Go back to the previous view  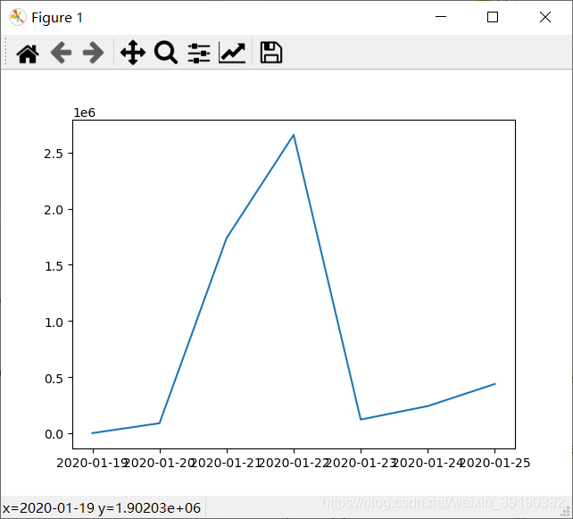point(61,53)
